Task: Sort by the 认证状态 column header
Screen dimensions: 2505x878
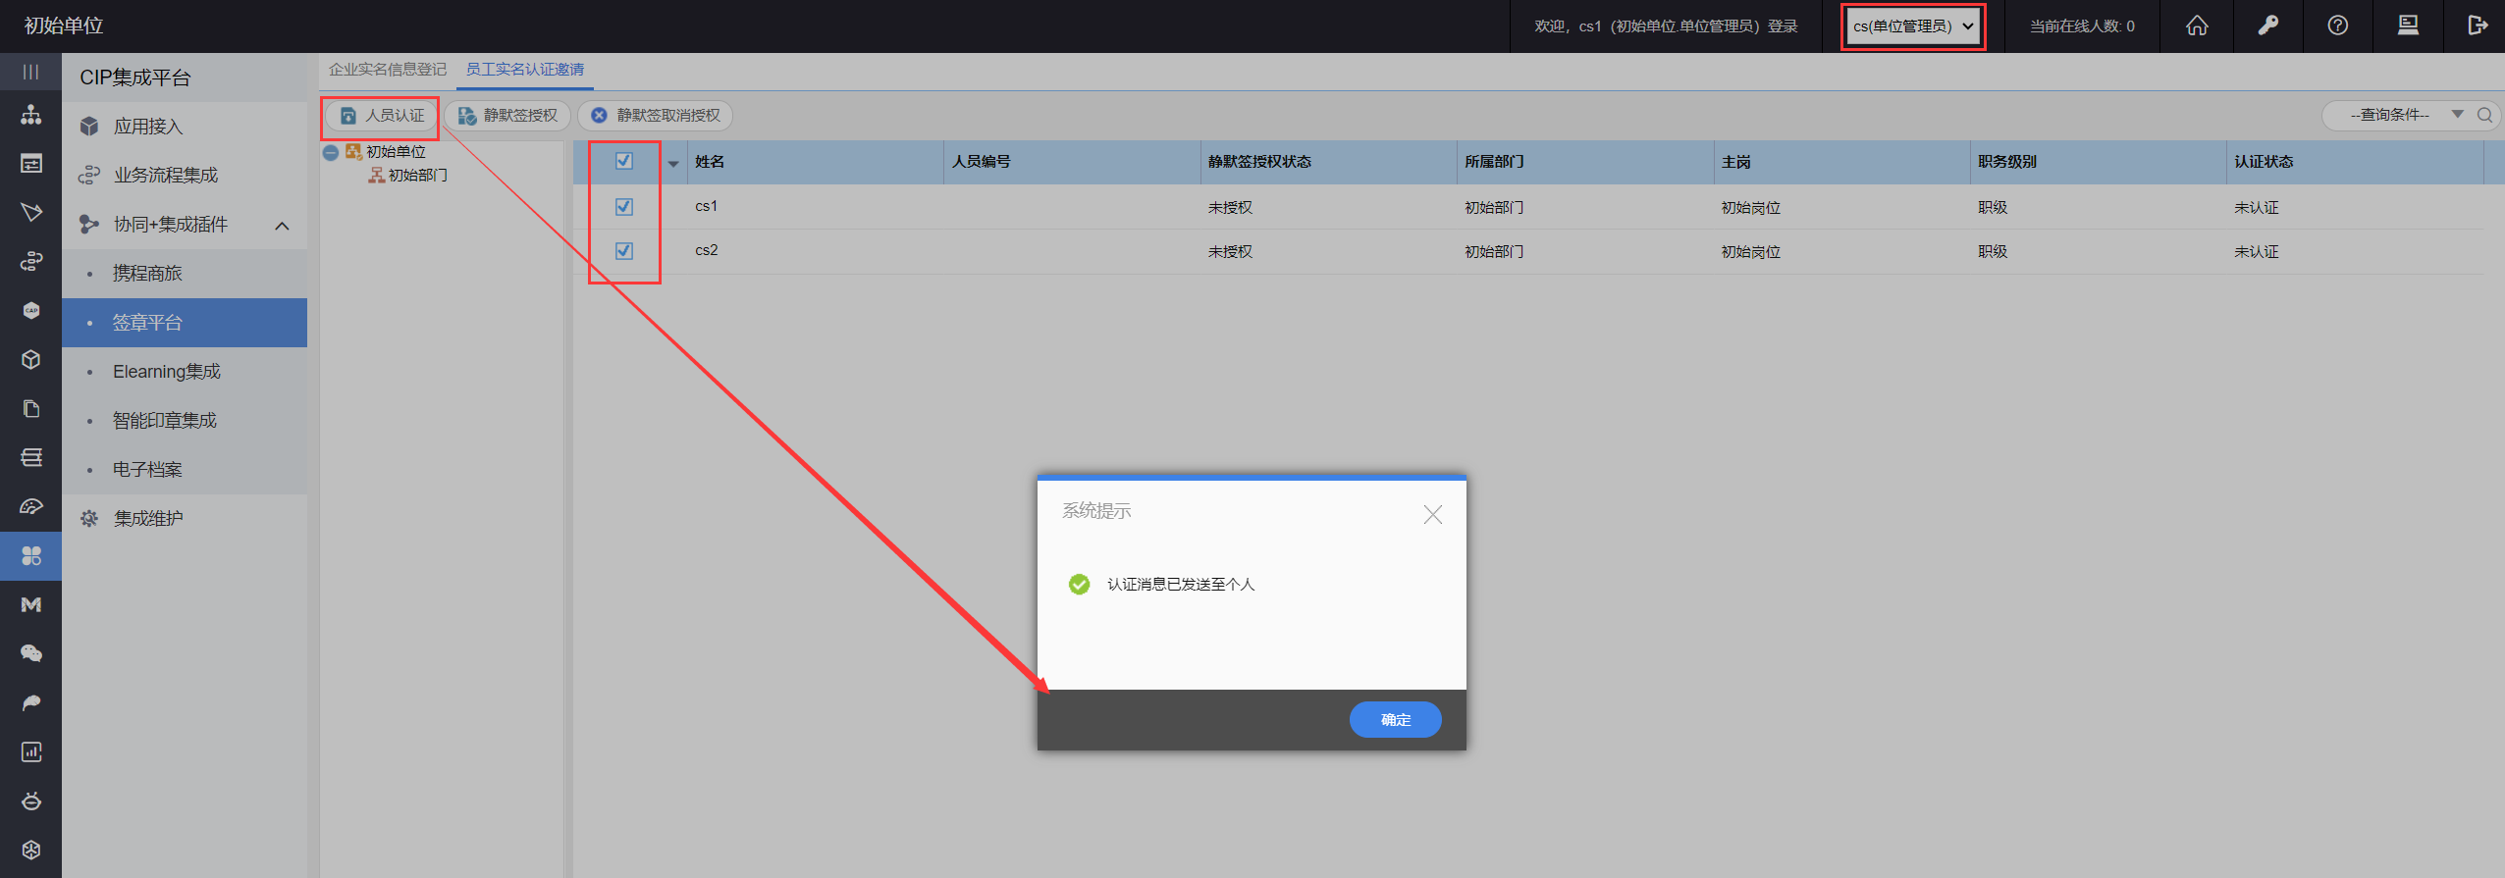Action: coord(2264,162)
